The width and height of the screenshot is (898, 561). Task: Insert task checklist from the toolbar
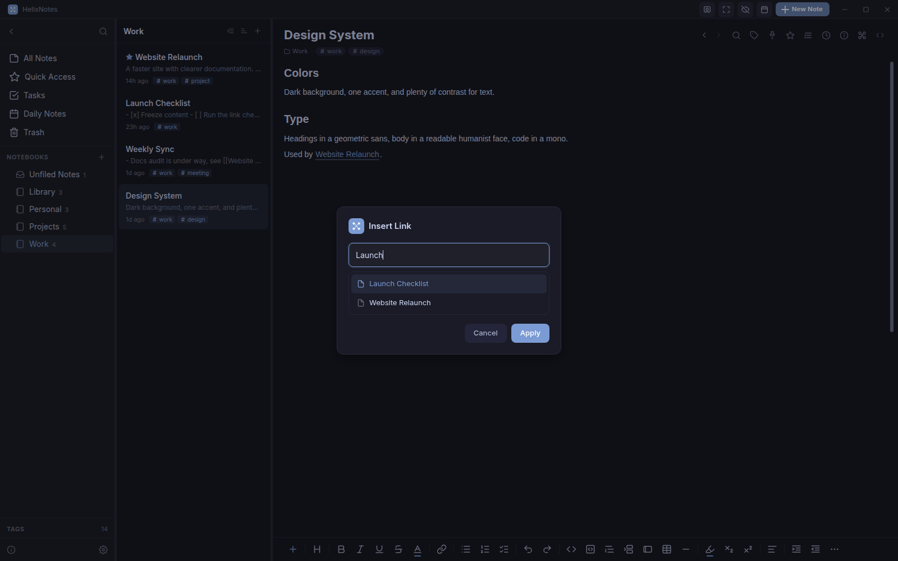point(504,549)
